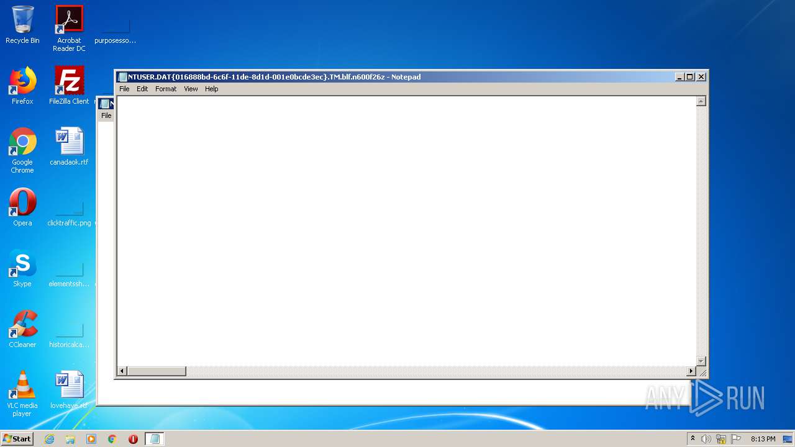
Task: Click the Start button
Action: (17, 439)
